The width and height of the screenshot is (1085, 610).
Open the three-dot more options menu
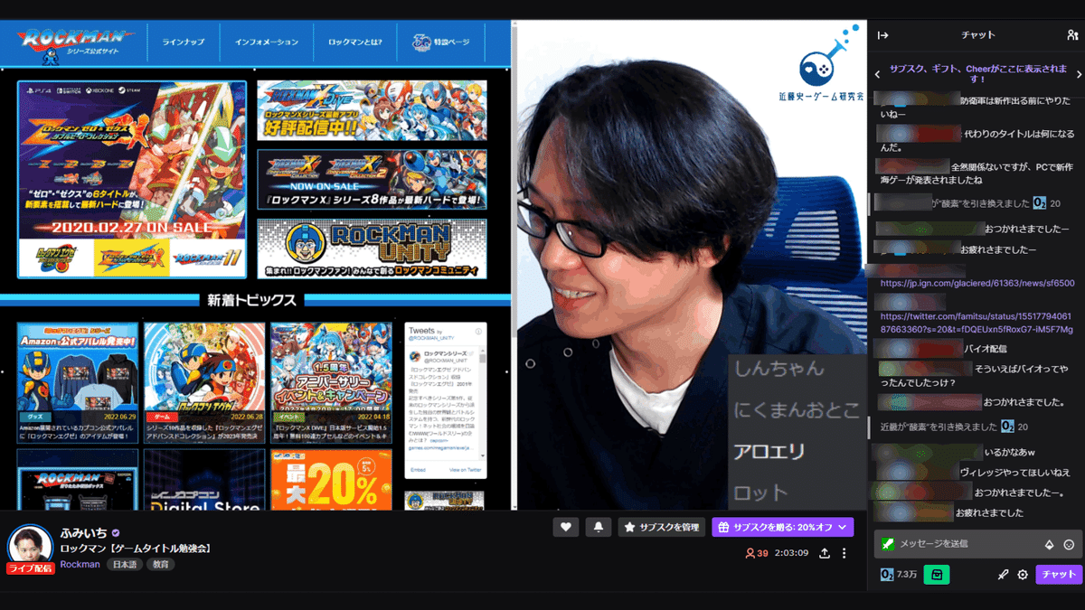[844, 553]
